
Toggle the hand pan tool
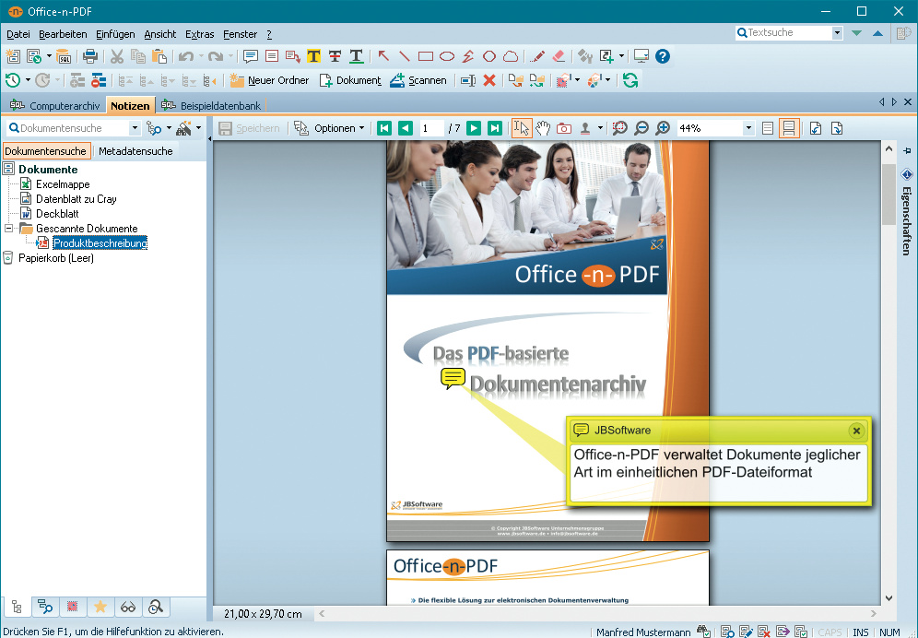click(x=543, y=128)
